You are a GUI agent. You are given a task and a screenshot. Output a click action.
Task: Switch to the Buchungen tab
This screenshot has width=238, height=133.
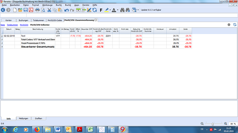[23, 20]
